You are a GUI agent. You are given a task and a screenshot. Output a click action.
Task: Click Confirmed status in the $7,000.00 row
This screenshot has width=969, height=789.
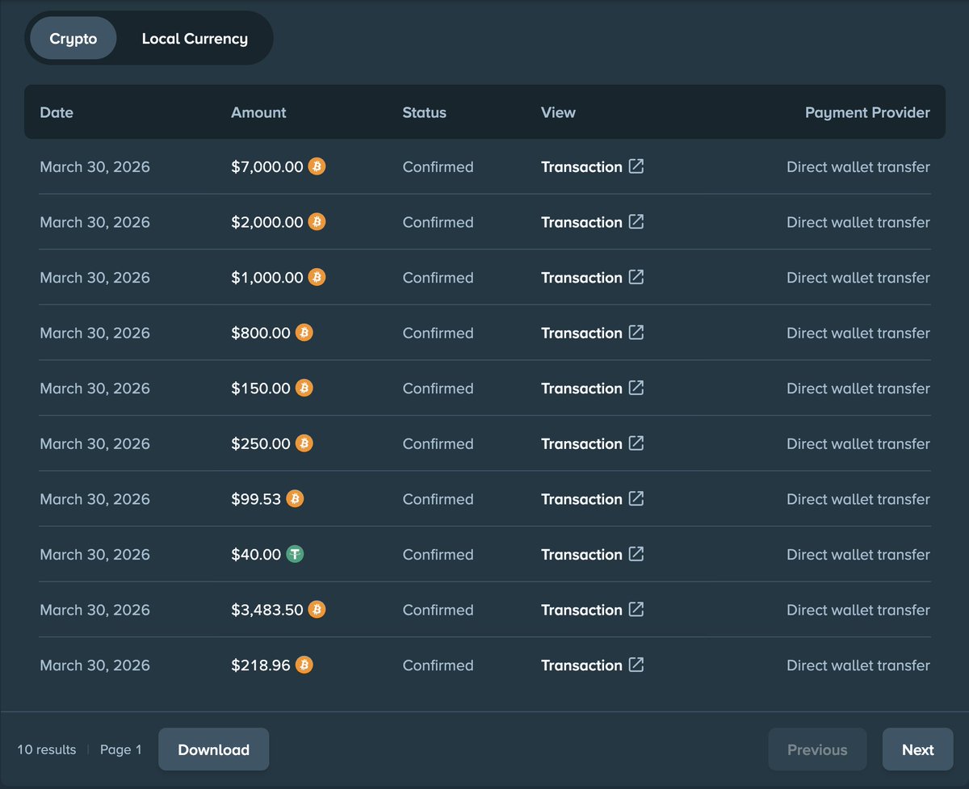[438, 167]
